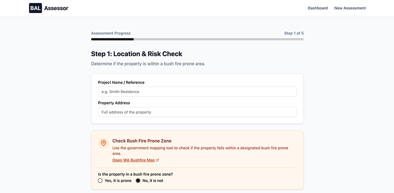Click the external link arrow icon

158,160
